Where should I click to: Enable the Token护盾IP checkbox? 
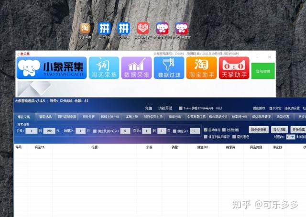181,108
